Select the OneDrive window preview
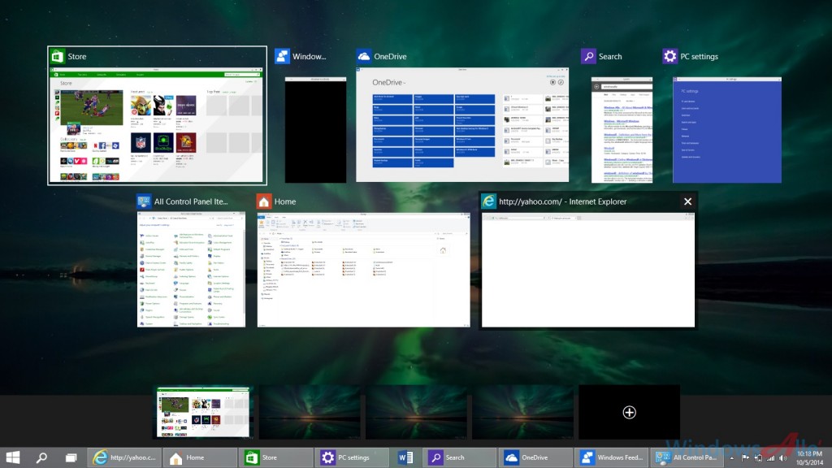 click(x=462, y=129)
